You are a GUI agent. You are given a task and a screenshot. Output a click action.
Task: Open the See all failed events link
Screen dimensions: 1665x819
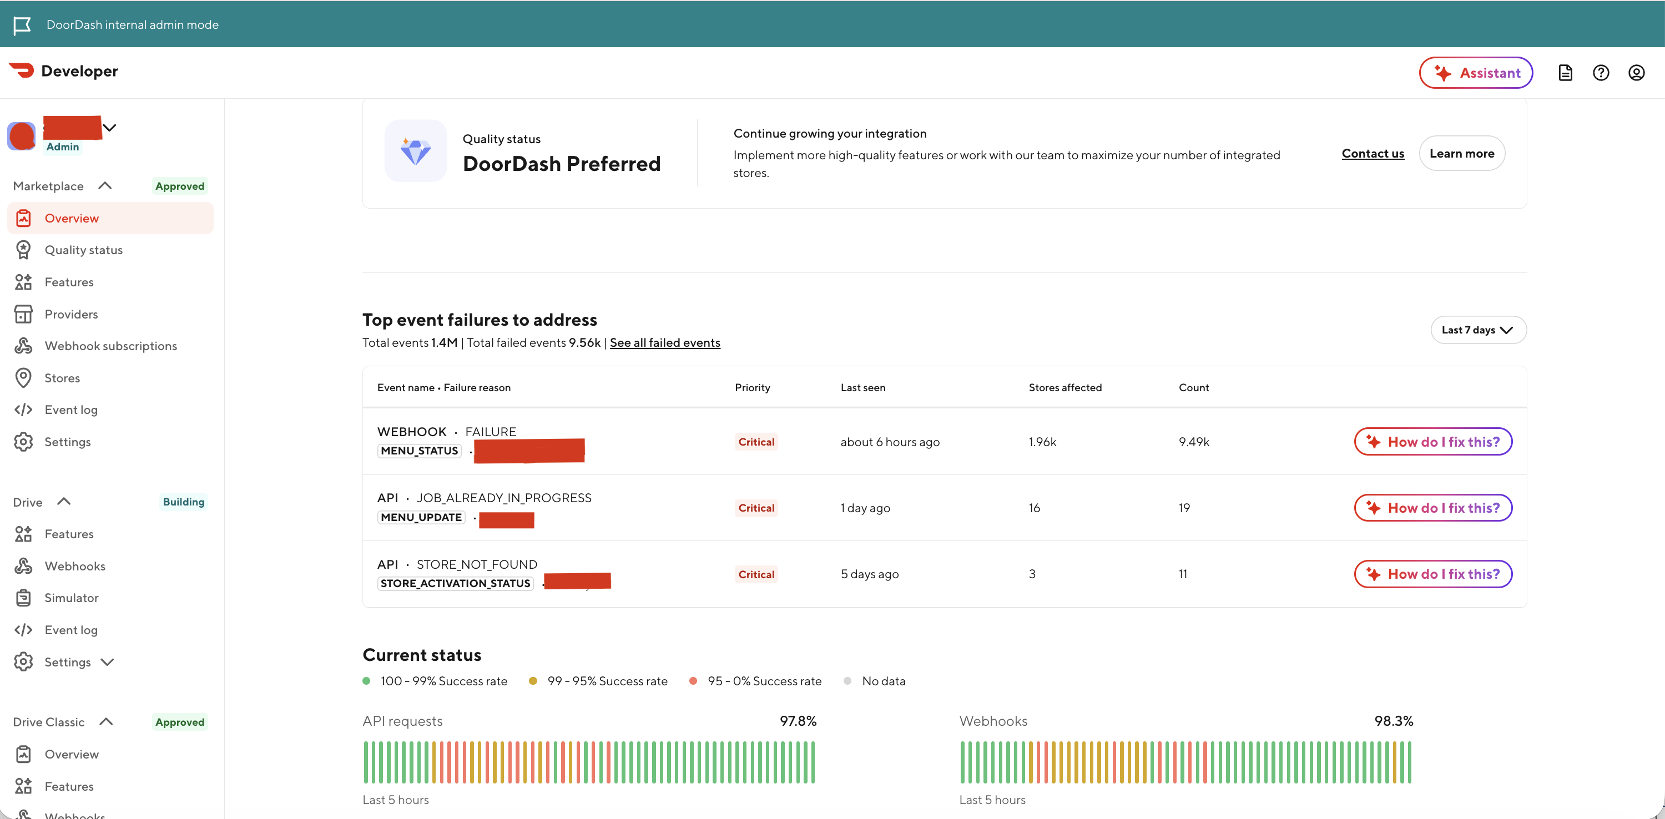tap(665, 342)
